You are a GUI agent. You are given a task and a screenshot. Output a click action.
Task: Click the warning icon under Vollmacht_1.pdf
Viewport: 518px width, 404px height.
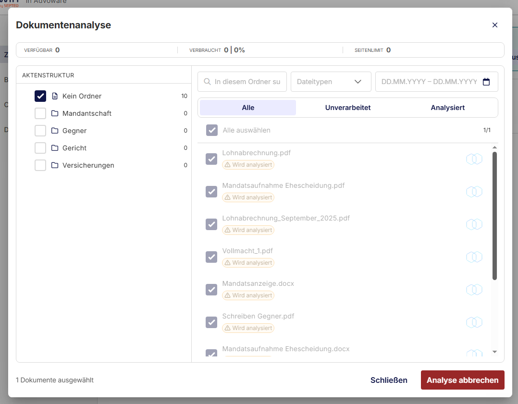tap(228, 263)
